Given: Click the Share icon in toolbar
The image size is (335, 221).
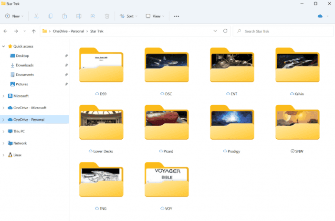Looking at the screenshot, I should coord(93,16).
